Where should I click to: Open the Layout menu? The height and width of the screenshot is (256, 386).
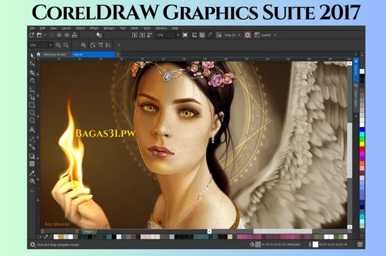(x=66, y=28)
